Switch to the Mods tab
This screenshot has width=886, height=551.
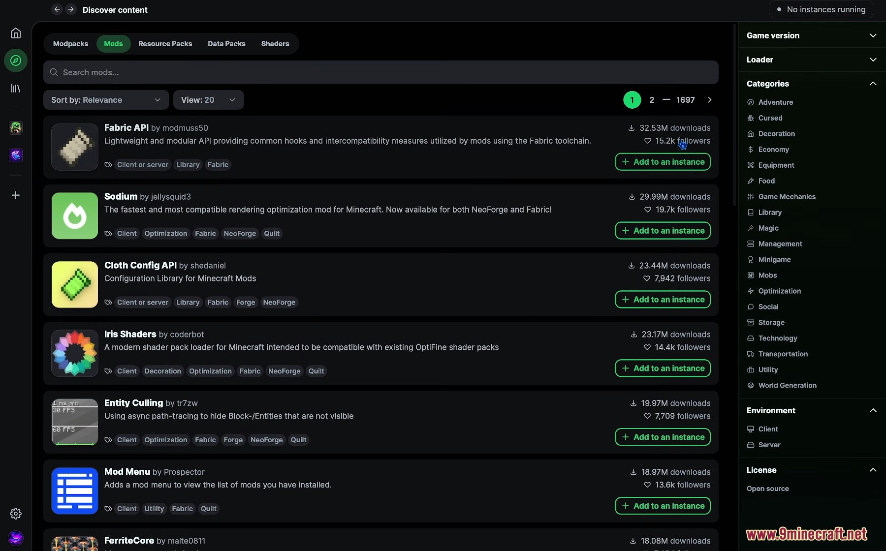(x=113, y=44)
